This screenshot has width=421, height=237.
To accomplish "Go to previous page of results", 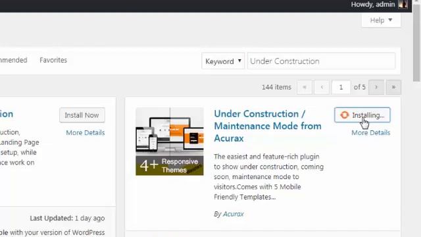I will click(x=322, y=87).
